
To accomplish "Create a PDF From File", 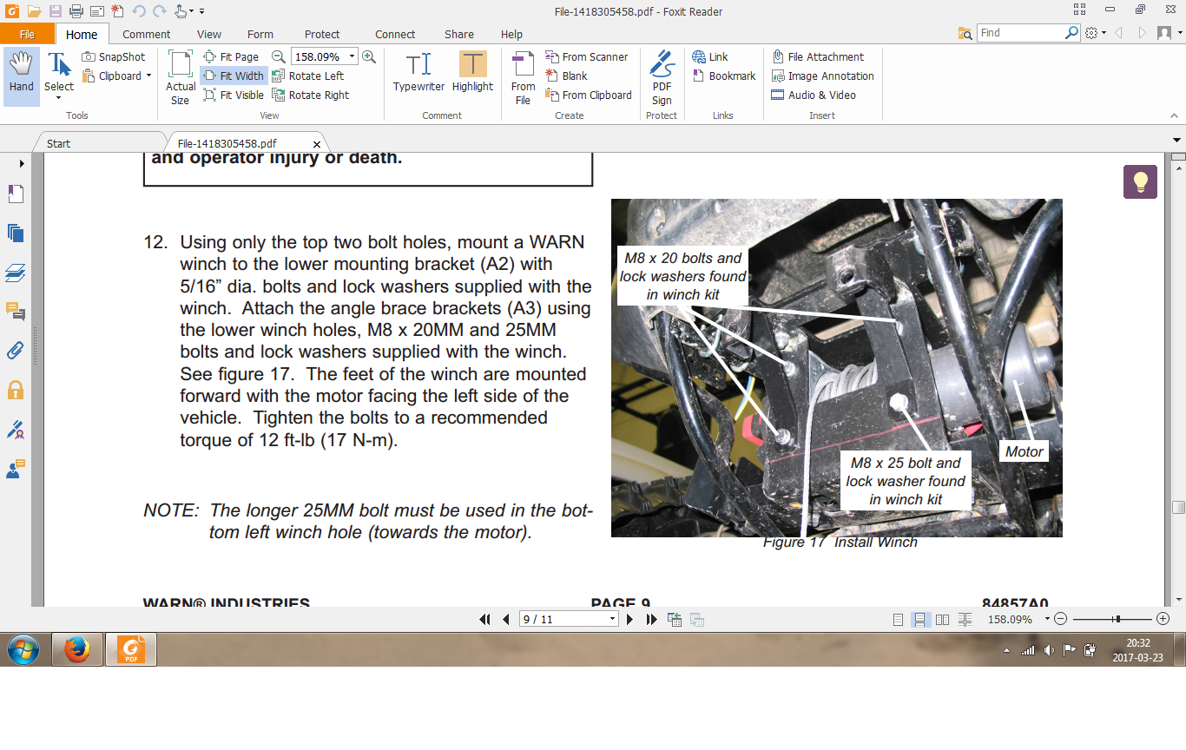I will [x=523, y=78].
